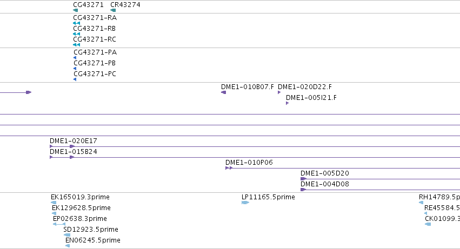Click the DME1-010B07.F feature glyph
This screenshot has height=249, width=460.
(224, 92)
